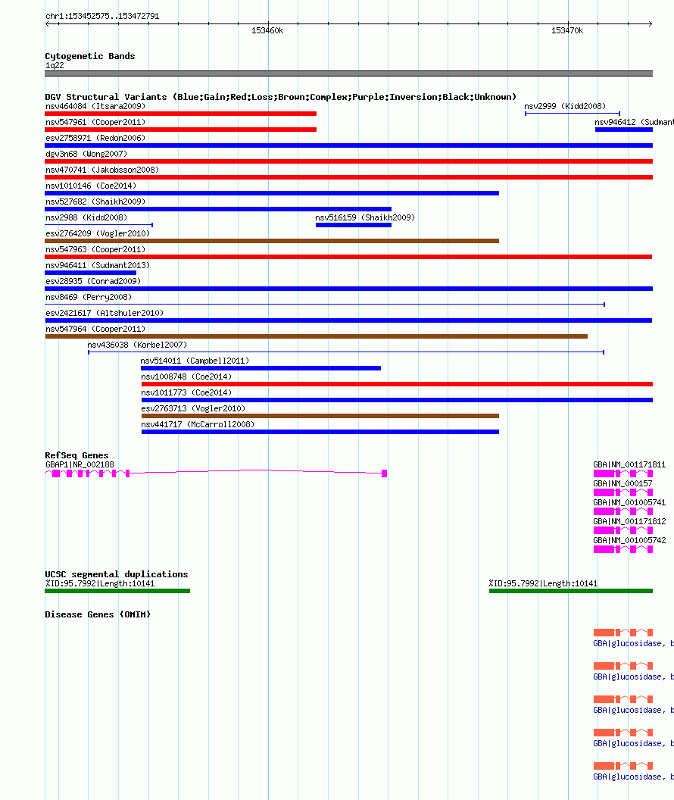674x800 pixels.
Task: Select the RefSeq Genes track title
Action: (x=76, y=455)
